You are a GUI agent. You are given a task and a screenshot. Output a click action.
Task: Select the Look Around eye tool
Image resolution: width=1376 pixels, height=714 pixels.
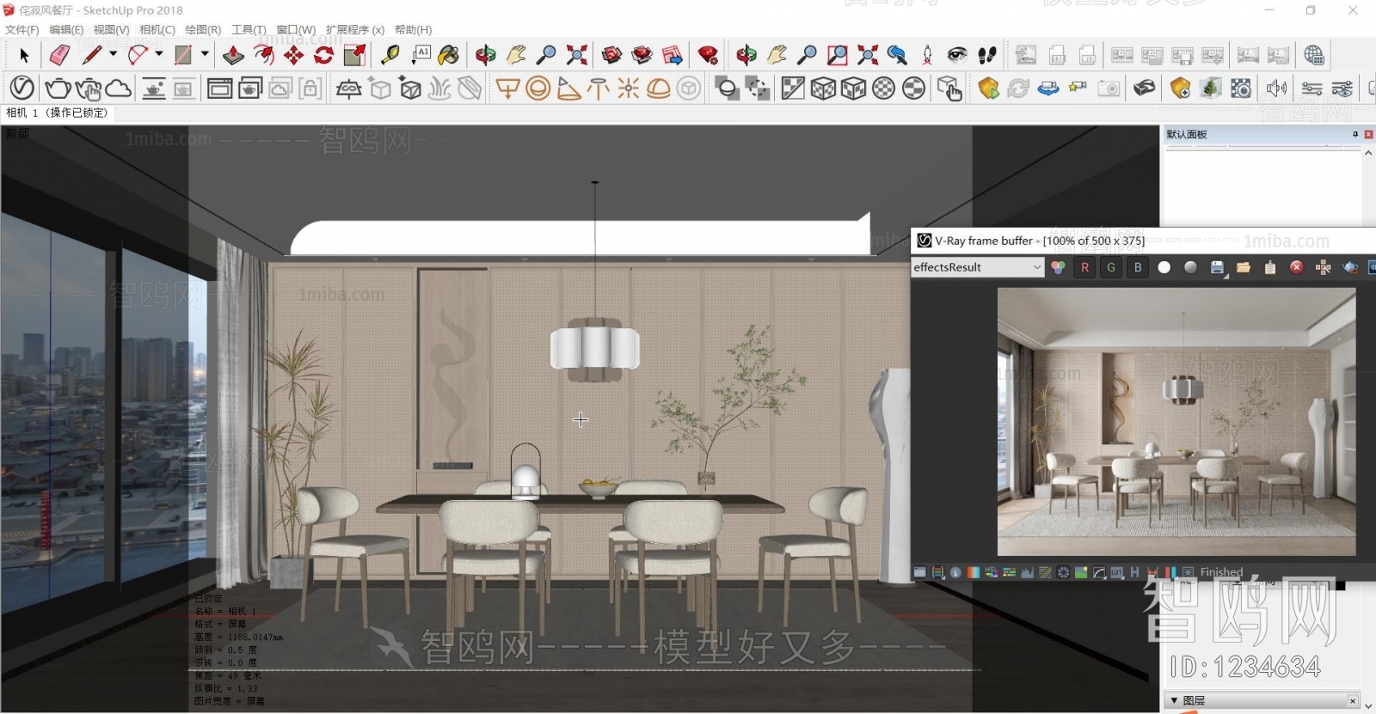[x=957, y=56]
